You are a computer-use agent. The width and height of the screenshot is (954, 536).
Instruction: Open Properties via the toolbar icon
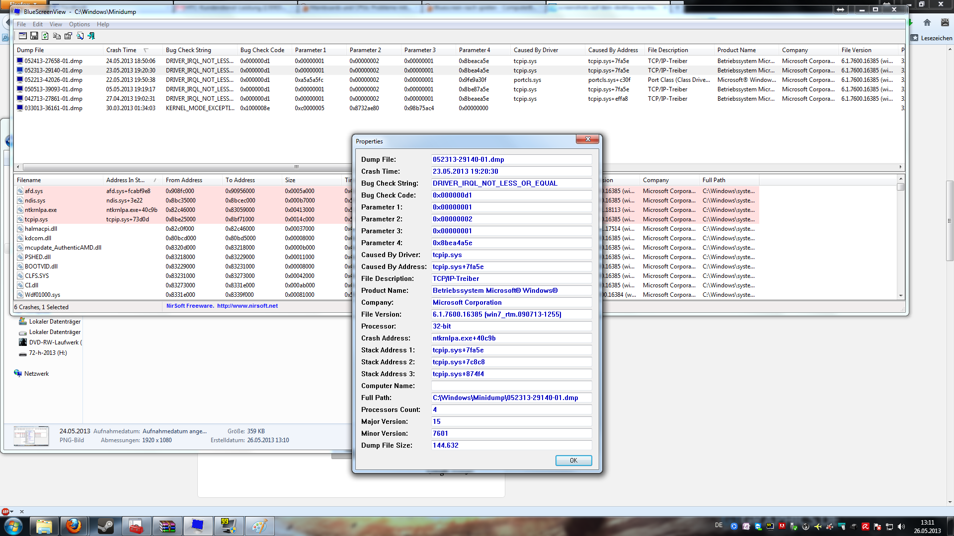68,36
